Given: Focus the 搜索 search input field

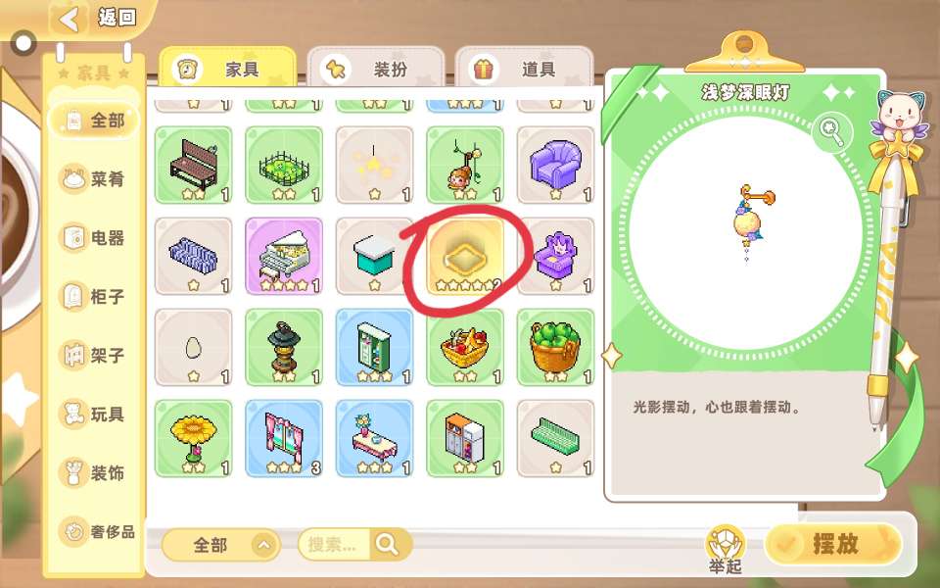Looking at the screenshot, I should click(x=334, y=545).
